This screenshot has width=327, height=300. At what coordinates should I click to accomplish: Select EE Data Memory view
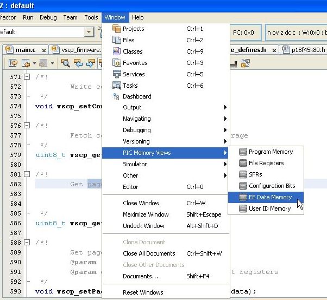point(269,197)
